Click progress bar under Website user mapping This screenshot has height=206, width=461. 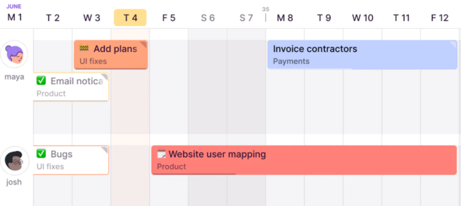pos(194,174)
